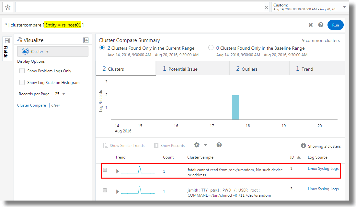Open query help icon near the Run button
This screenshot has width=356, height=207.
pos(320,25)
